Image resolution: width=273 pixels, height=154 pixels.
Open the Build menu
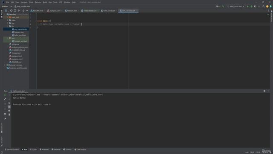(x=45, y=2)
